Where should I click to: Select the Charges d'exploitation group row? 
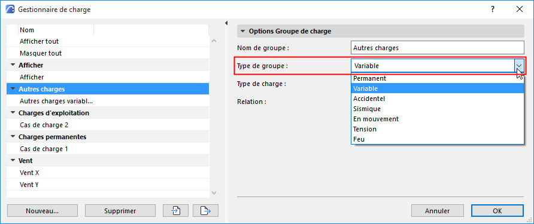tap(108, 113)
